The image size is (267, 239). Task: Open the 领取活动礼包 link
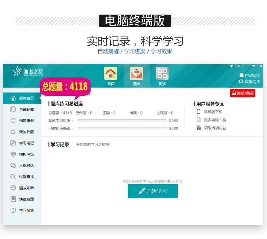(215, 128)
